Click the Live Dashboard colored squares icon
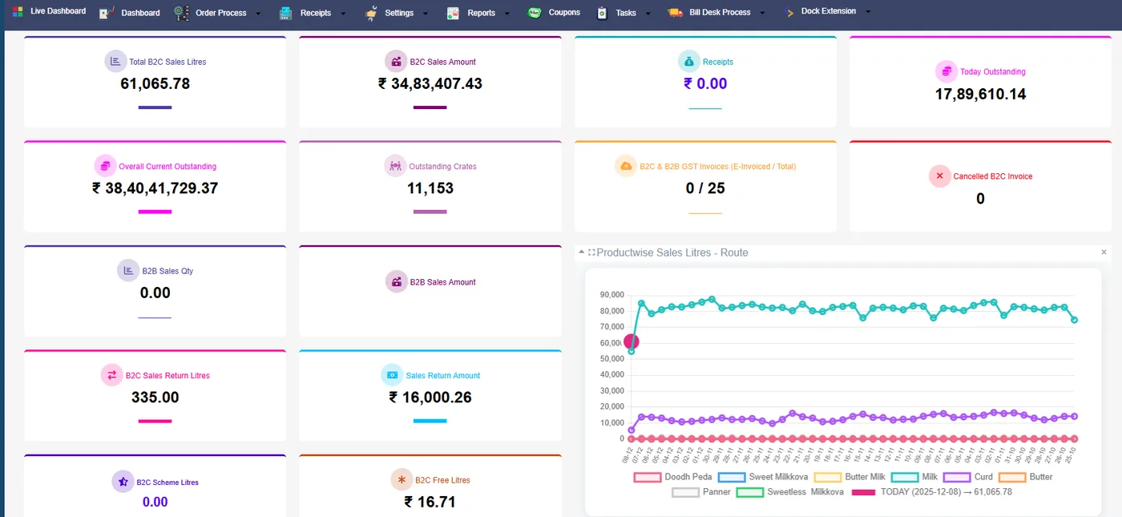The height and width of the screenshot is (517, 1122). click(17, 11)
